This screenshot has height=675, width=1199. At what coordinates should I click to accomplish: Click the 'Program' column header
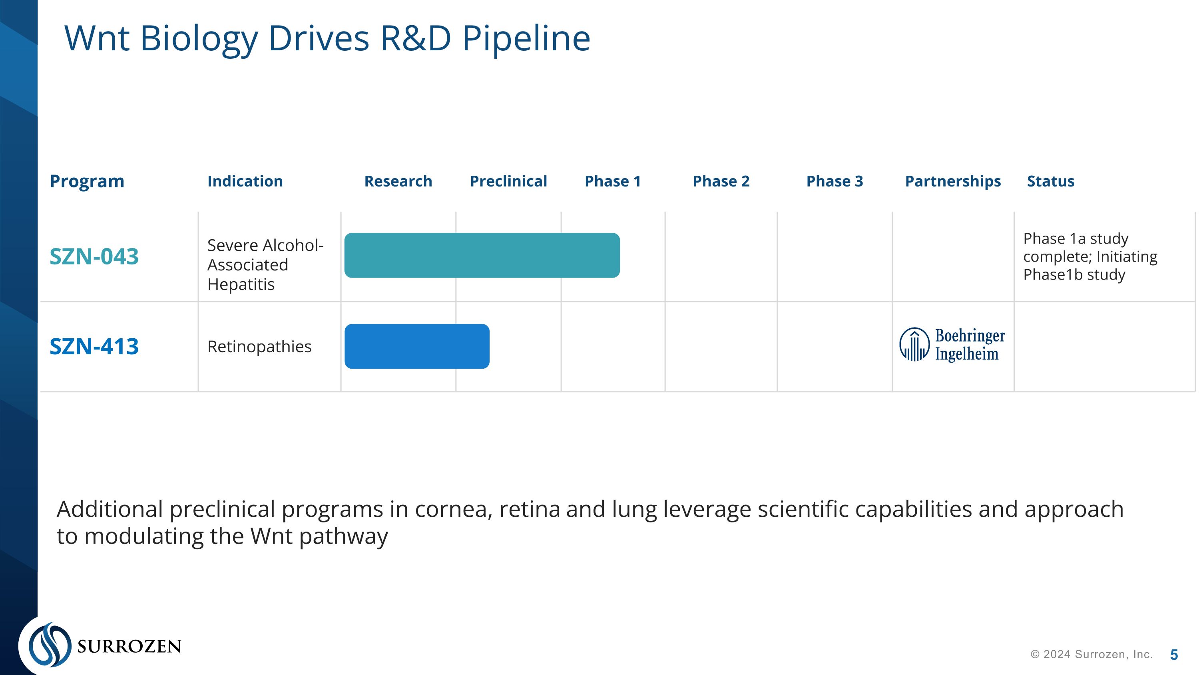tap(87, 181)
